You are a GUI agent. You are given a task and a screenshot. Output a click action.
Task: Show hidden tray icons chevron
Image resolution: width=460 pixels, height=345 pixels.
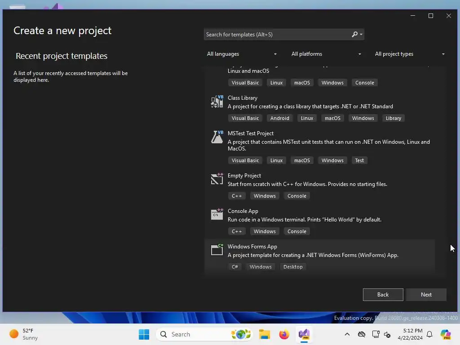point(347,334)
